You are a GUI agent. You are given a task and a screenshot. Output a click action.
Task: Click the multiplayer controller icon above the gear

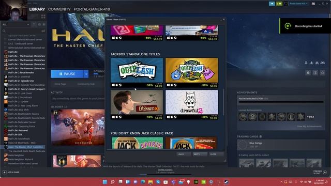[x=323, y=63]
